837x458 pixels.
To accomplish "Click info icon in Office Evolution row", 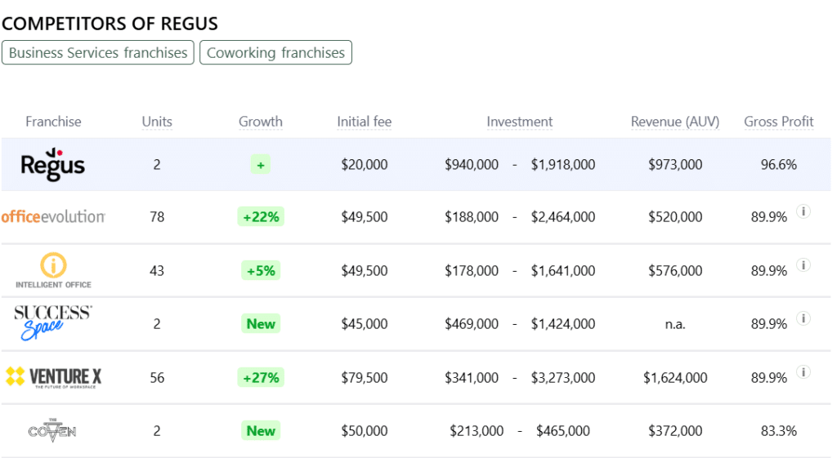I will pos(803,211).
